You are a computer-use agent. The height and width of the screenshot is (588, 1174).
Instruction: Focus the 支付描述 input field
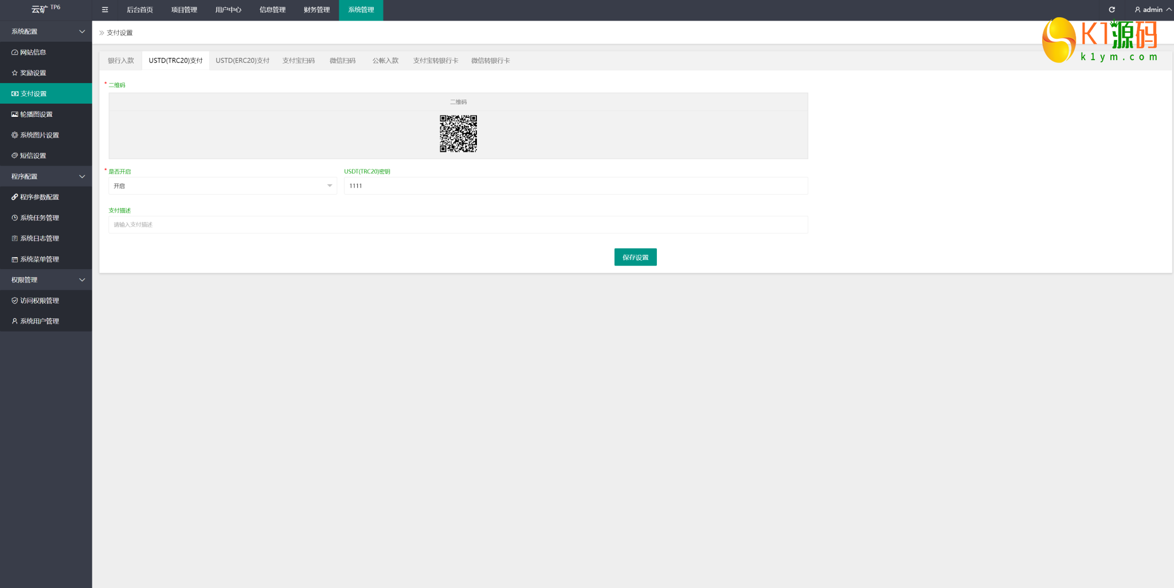pos(458,224)
